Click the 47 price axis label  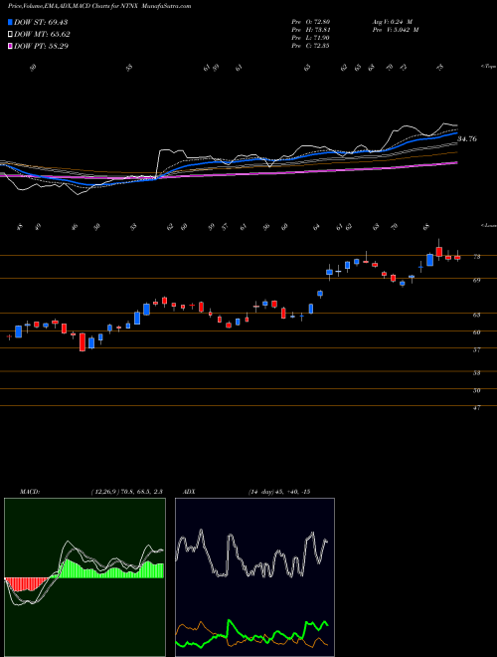[476, 407]
